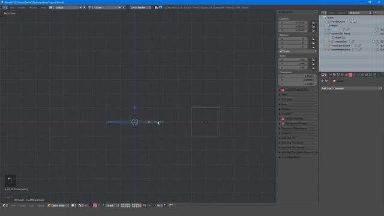Toggle selectability cursor for mouthWideNarrow row

coord(378,49)
